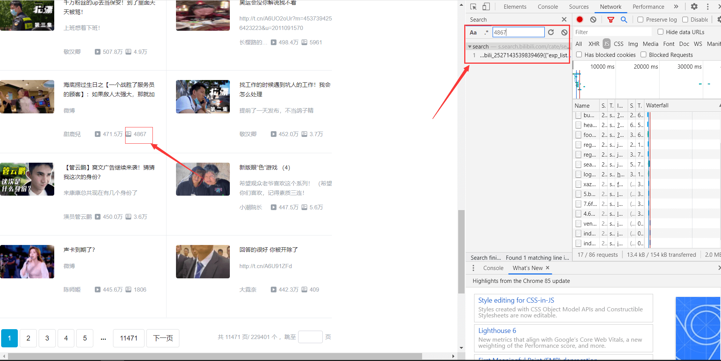Click danmaku icon next to 3.7万
Viewport: 721px width, 361px height.
[x=304, y=134]
